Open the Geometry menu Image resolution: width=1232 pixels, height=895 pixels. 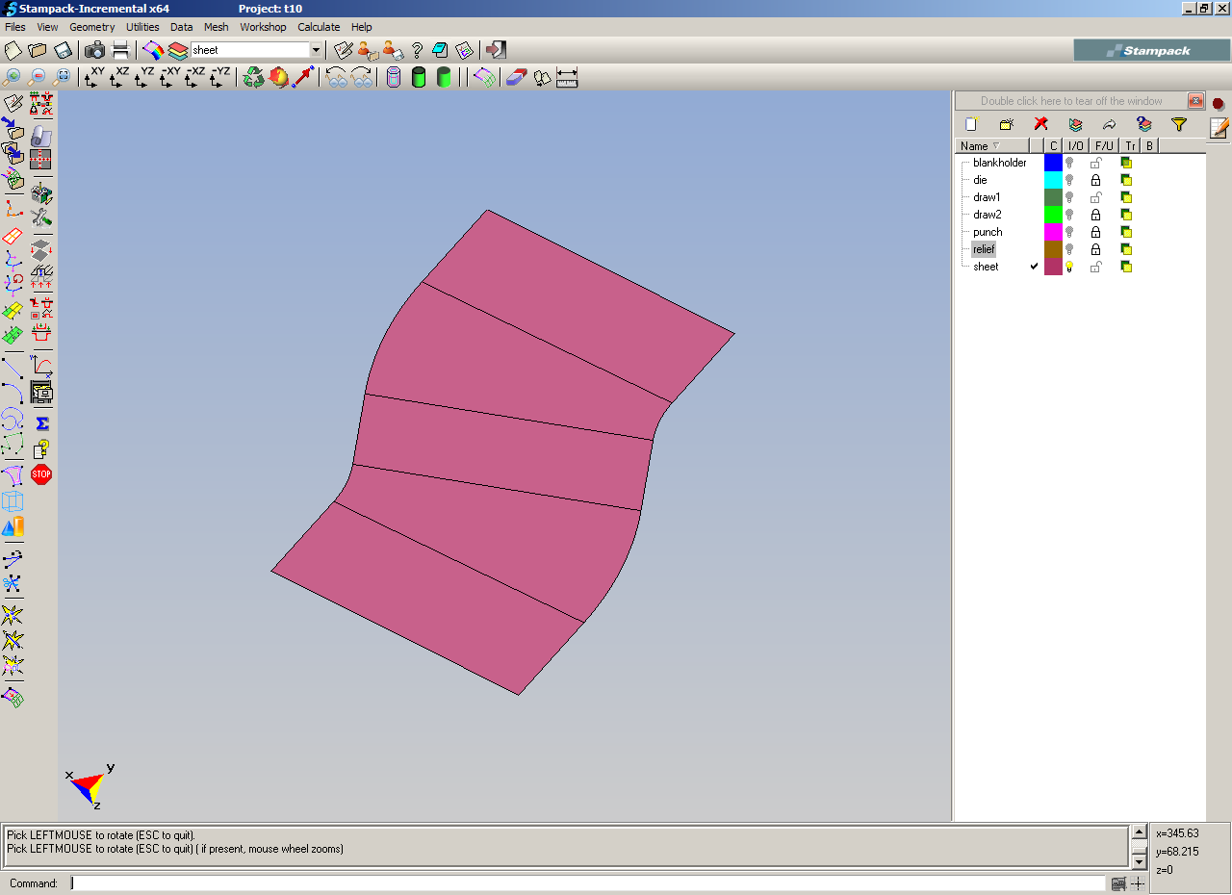tap(91, 27)
